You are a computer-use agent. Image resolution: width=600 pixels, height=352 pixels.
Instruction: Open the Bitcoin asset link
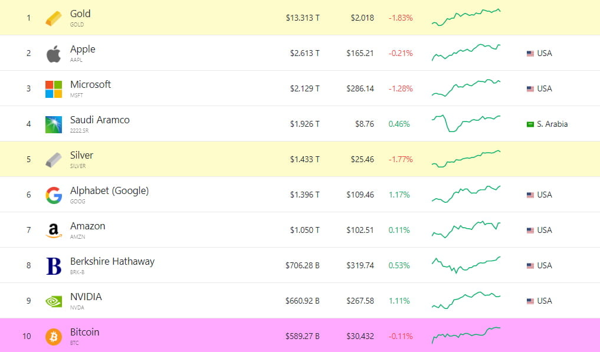click(x=84, y=332)
